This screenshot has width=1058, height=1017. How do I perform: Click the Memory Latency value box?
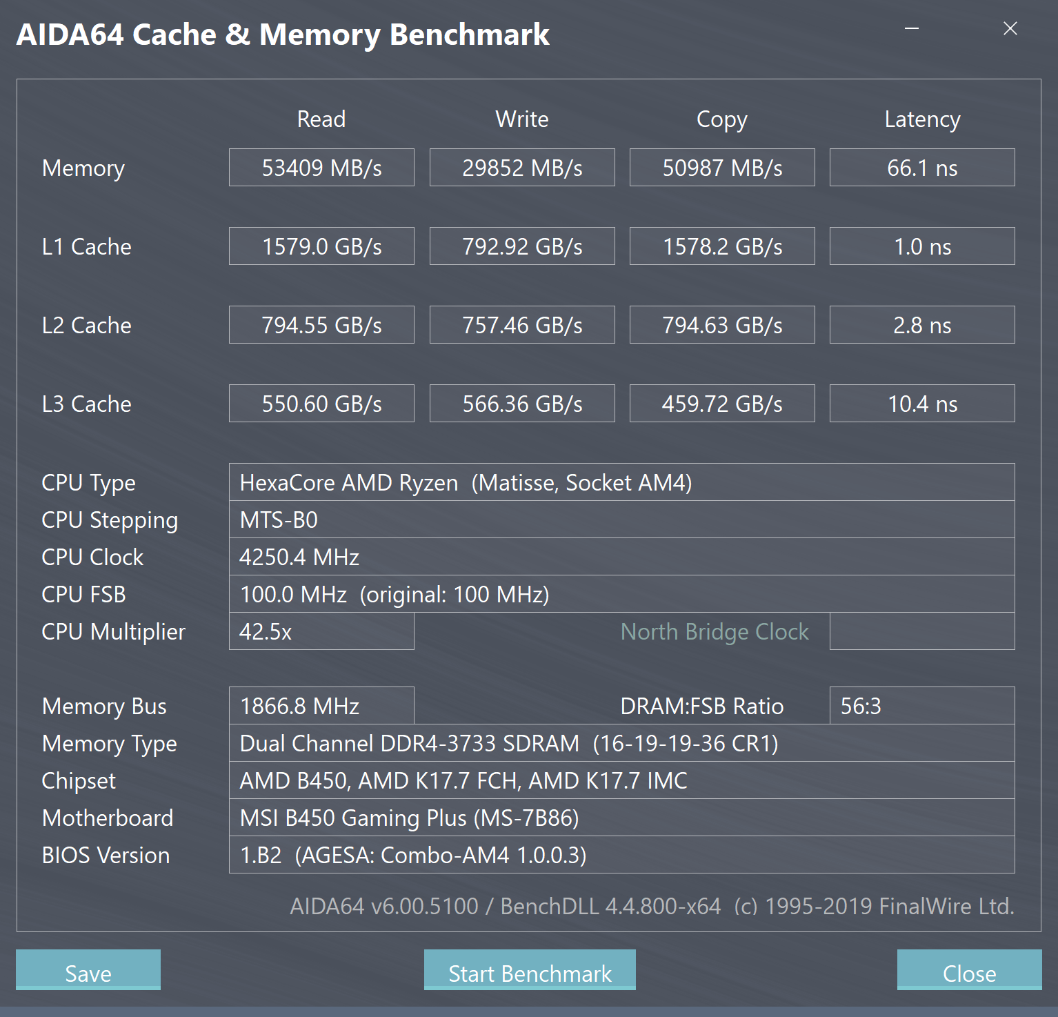(922, 168)
